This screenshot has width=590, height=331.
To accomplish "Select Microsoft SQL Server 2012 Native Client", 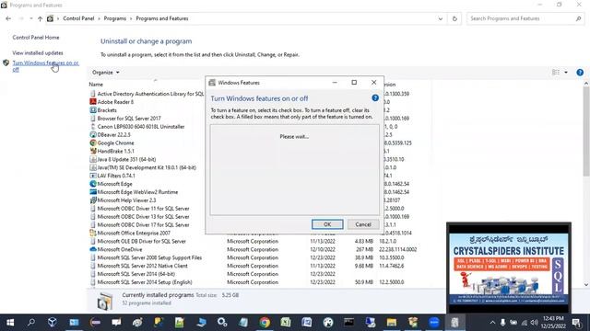I will coord(142,266).
